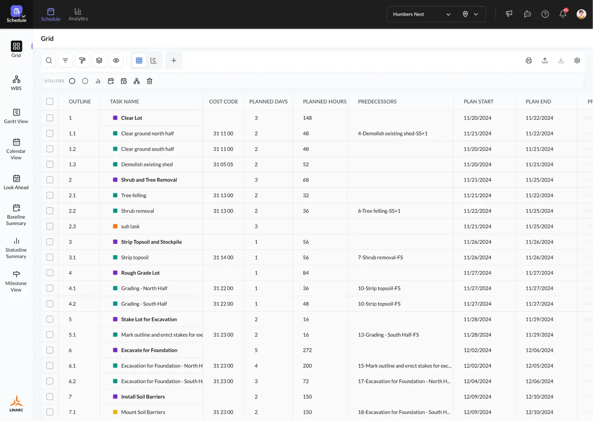Click the bar chart utilities icon
Screen dimensions: 593x421
[98, 81]
